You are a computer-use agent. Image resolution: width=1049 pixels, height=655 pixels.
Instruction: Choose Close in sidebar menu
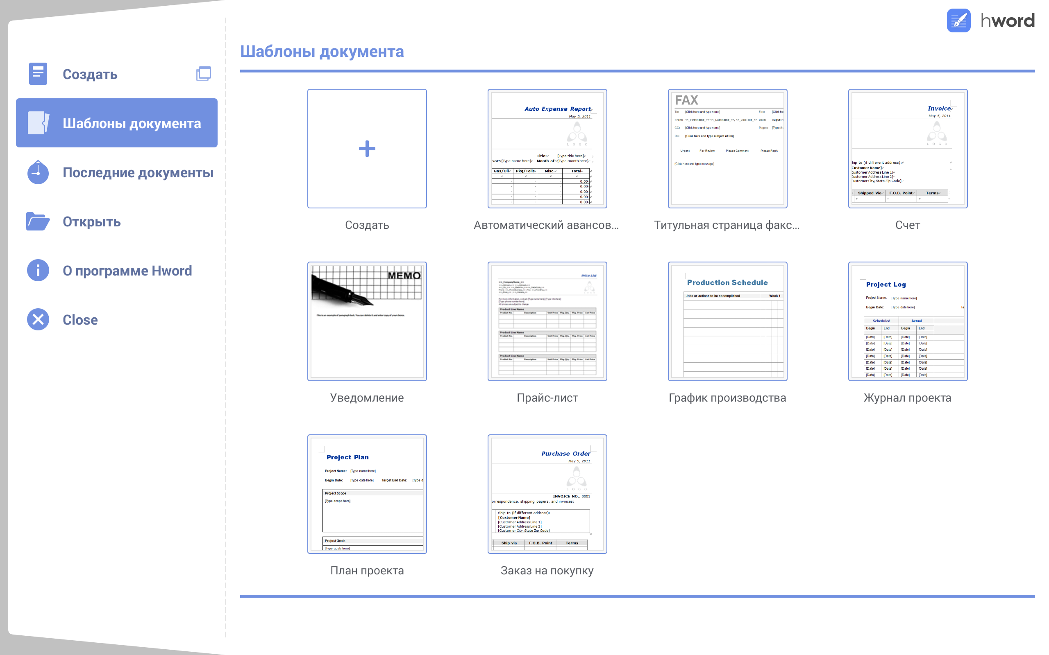click(x=80, y=320)
